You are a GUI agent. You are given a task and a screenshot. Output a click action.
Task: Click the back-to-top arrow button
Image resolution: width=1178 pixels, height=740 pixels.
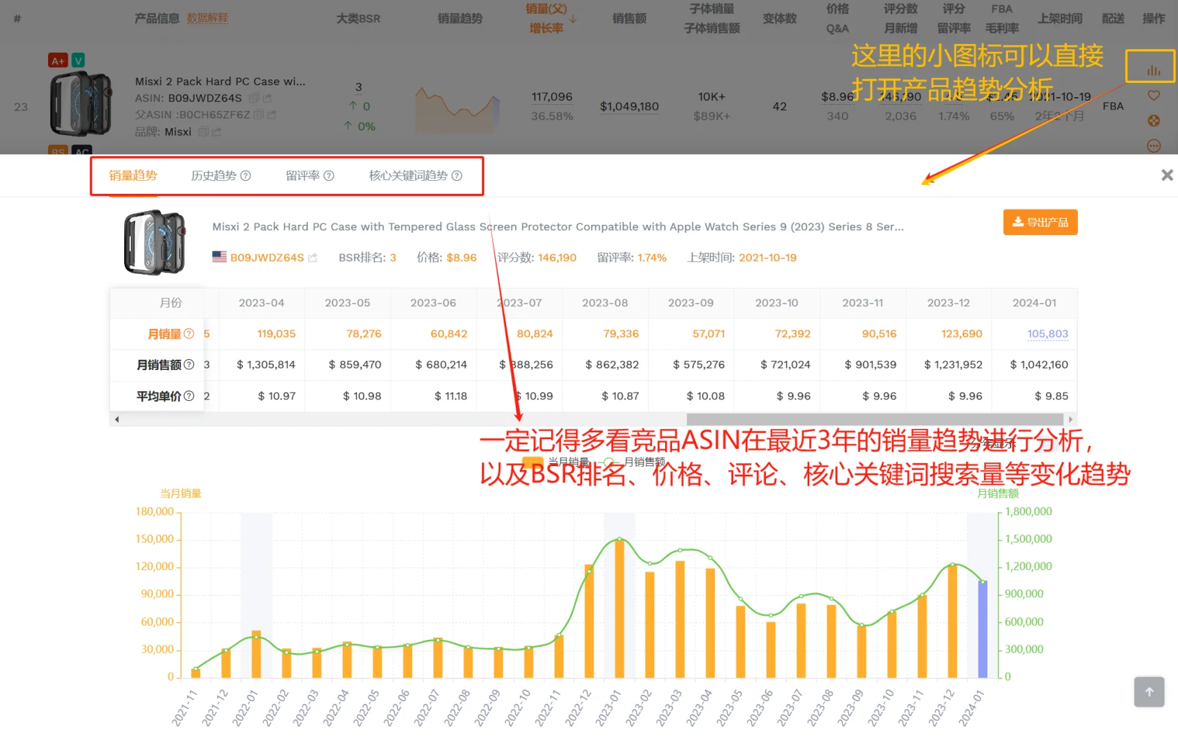pos(1149,691)
